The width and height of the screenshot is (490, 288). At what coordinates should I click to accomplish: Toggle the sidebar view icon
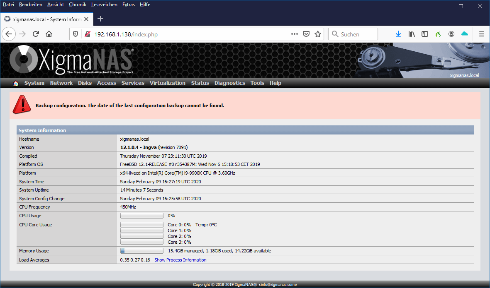pyautogui.click(x=424, y=34)
